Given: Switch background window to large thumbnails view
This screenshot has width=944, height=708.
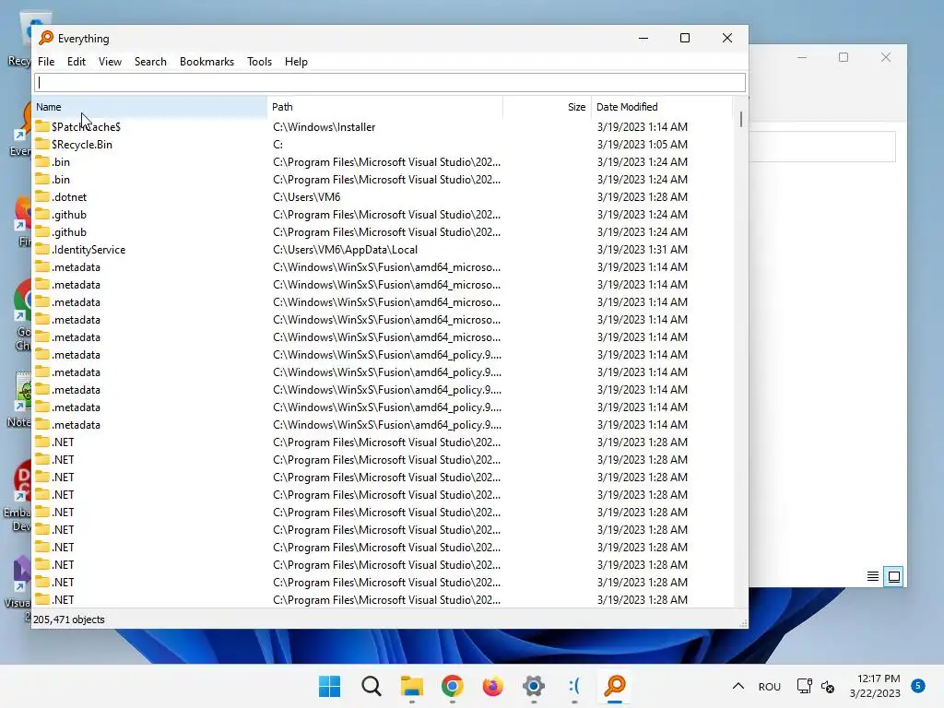Looking at the screenshot, I should coord(894,577).
